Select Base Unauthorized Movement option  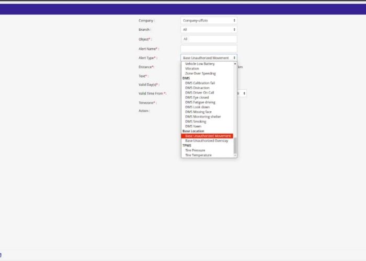coord(208,136)
